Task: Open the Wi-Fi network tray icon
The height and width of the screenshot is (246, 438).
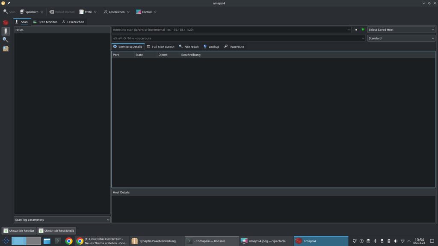Action: click(402, 241)
